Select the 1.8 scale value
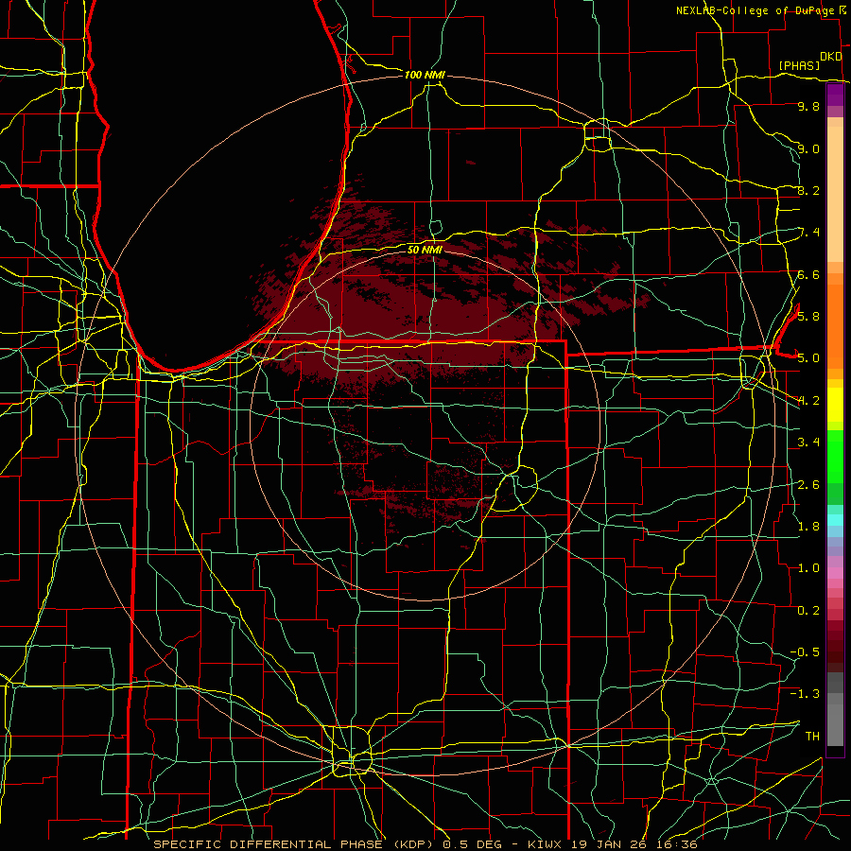The image size is (851, 851). pos(808,526)
